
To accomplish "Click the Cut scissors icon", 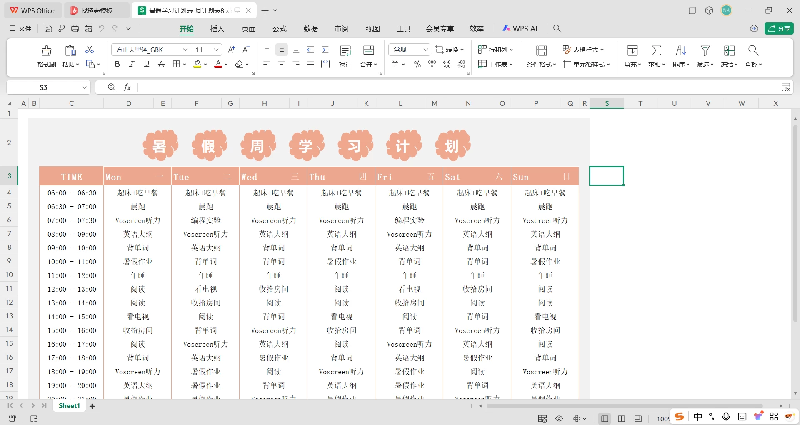I will pos(90,50).
